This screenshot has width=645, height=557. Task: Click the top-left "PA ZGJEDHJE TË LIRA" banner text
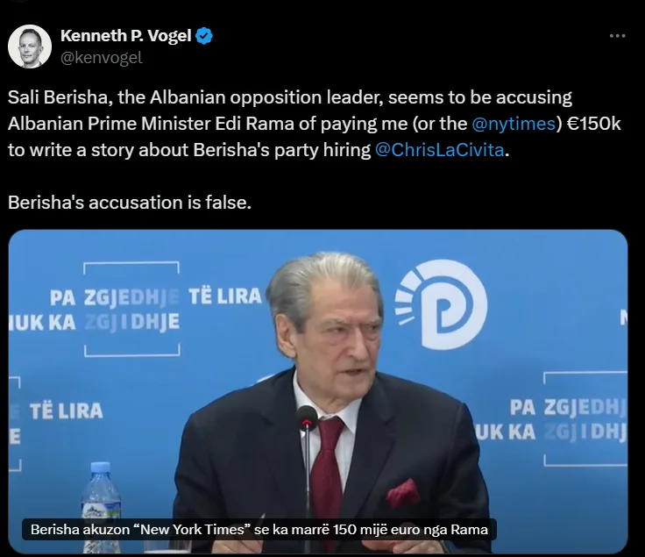click(155, 296)
